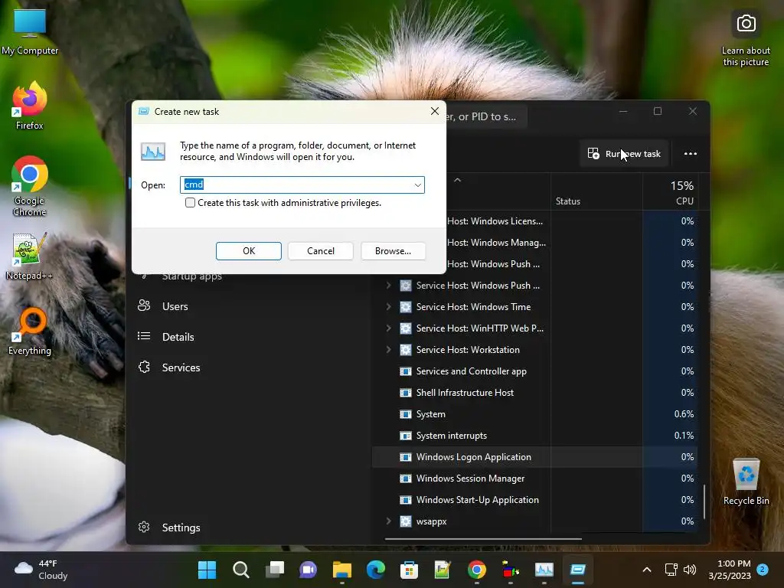Close the Create new task dialog
The width and height of the screenshot is (784, 588).
pos(435,111)
